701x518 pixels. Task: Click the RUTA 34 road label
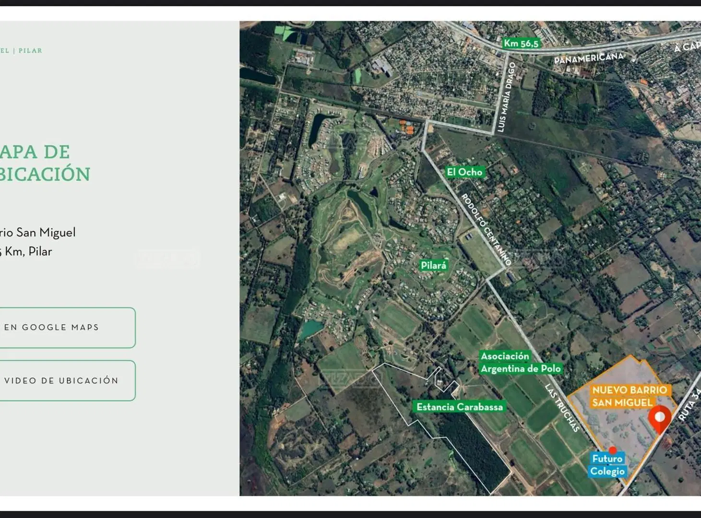(689, 404)
